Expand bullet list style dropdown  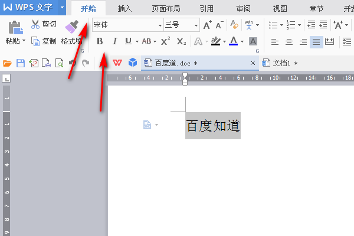[x=281, y=25]
